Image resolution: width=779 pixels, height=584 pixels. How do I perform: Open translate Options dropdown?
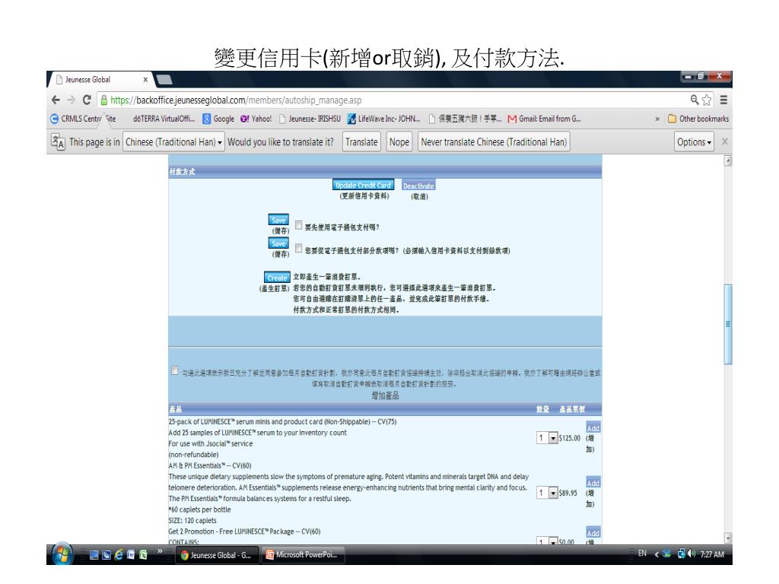[x=694, y=142]
